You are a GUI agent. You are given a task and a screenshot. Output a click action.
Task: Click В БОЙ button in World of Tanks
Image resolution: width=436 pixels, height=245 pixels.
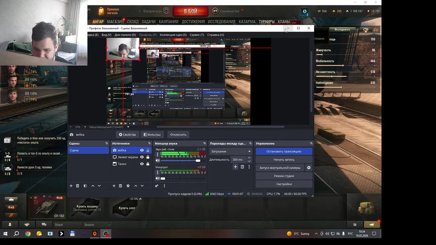click(x=190, y=11)
